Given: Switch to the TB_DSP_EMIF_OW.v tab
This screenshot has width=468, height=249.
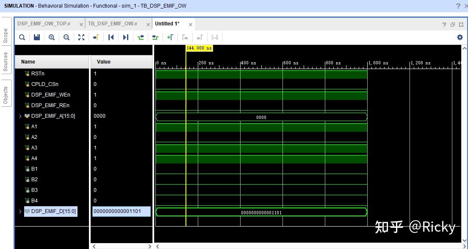Looking at the screenshot, I should pyautogui.click(x=114, y=24).
